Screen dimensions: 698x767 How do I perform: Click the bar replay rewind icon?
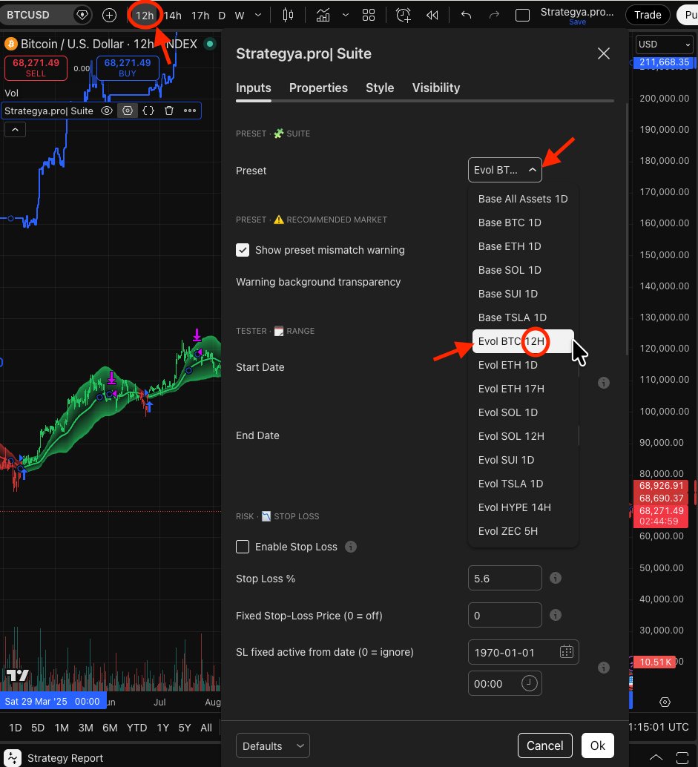[432, 15]
